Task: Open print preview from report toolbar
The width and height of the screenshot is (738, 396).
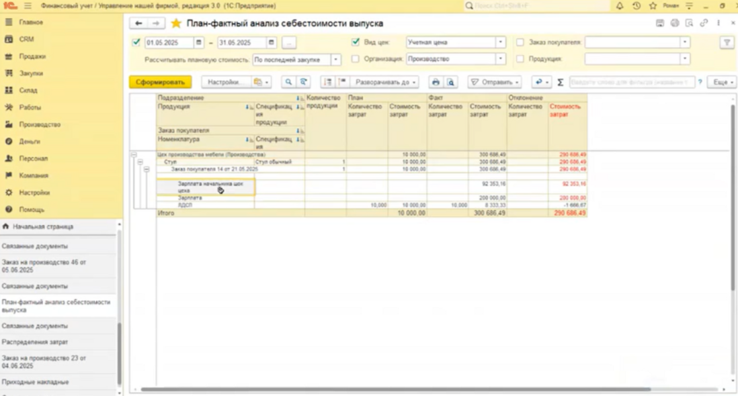Action: pos(451,82)
